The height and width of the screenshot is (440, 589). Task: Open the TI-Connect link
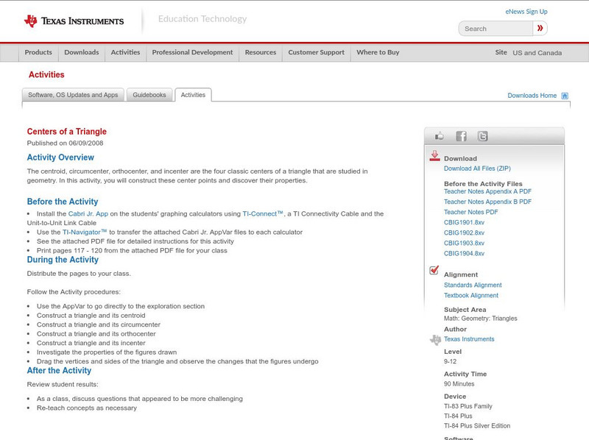[263, 213]
